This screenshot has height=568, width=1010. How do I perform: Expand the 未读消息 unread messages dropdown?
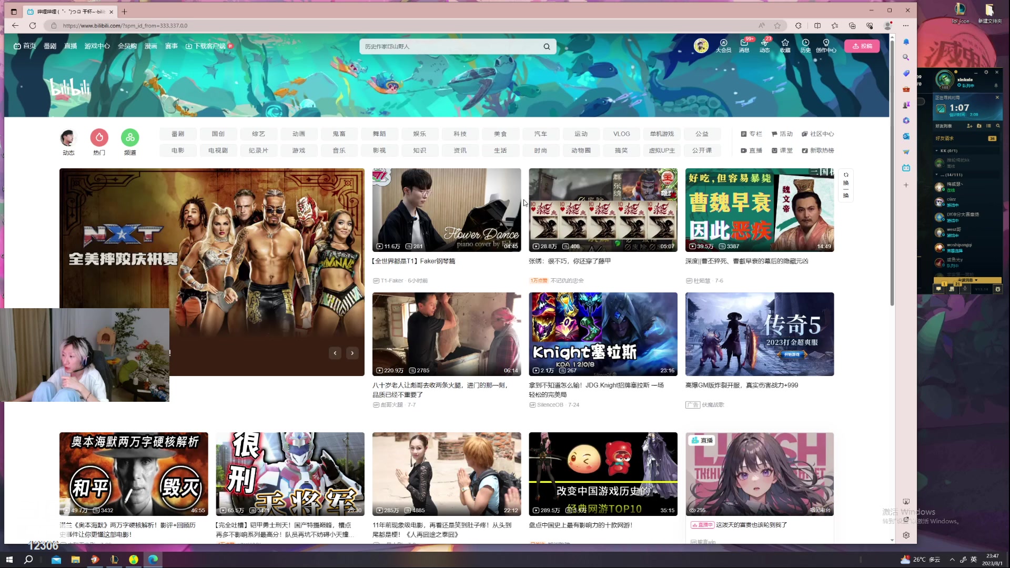(967, 280)
